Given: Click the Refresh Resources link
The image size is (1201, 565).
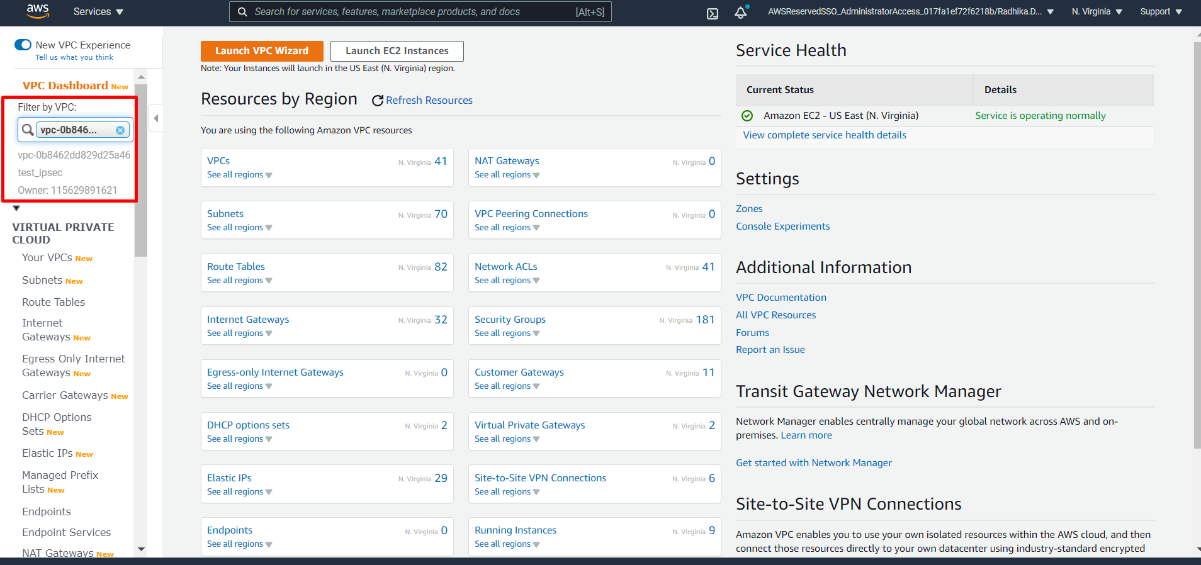Looking at the screenshot, I should tap(429, 101).
